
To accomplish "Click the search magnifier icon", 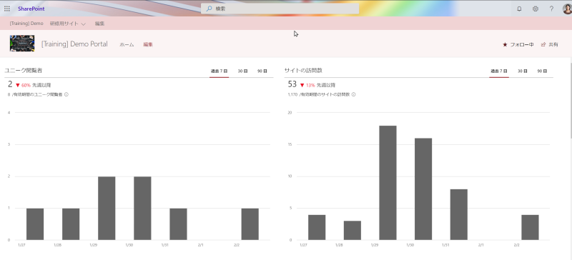I will tap(209, 9).
